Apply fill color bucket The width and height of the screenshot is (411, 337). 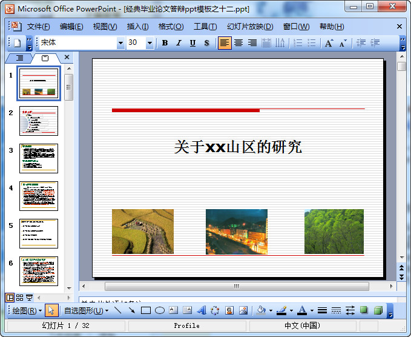[x=261, y=310]
